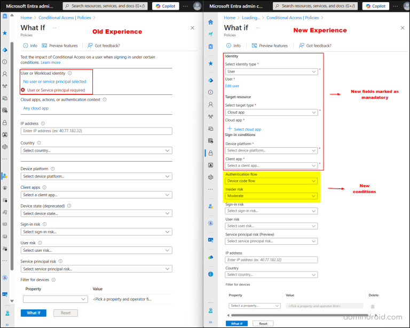Viewport: 410px width, 328px height.
Task: Click Got feedback? in New Experience toolbar
Action: click(x=315, y=46)
